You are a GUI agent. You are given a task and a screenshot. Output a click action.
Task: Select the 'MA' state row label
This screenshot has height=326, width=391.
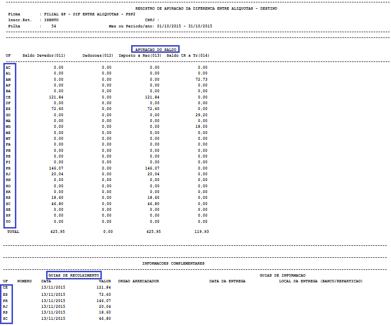8,121
